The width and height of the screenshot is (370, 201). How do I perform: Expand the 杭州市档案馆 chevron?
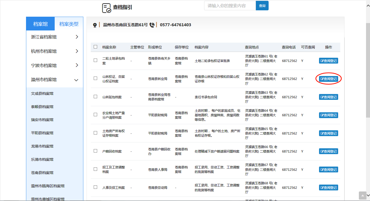pos(77,51)
